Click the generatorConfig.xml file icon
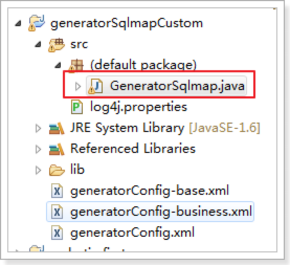This screenshot has width=290, height=265. point(57,233)
